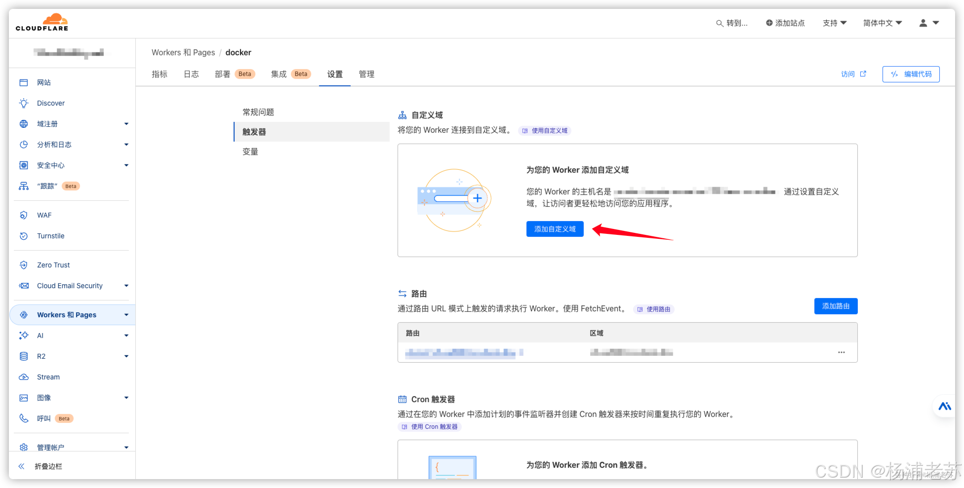Click the Turnstile icon
Viewport: 964px width, 488px height.
click(24, 236)
